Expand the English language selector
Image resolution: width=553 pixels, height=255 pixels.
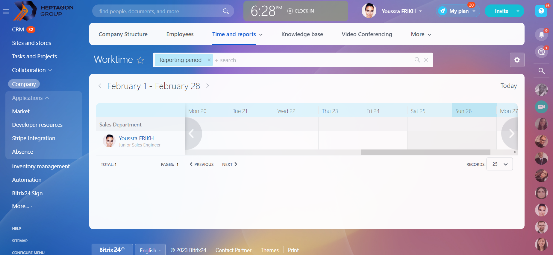pyautogui.click(x=150, y=250)
